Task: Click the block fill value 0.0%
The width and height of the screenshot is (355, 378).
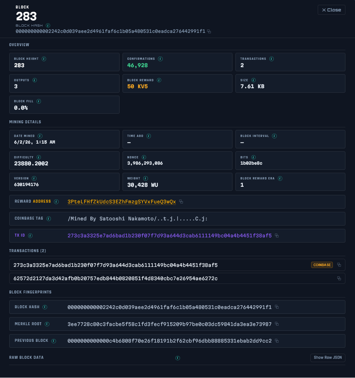Action: [x=21, y=108]
